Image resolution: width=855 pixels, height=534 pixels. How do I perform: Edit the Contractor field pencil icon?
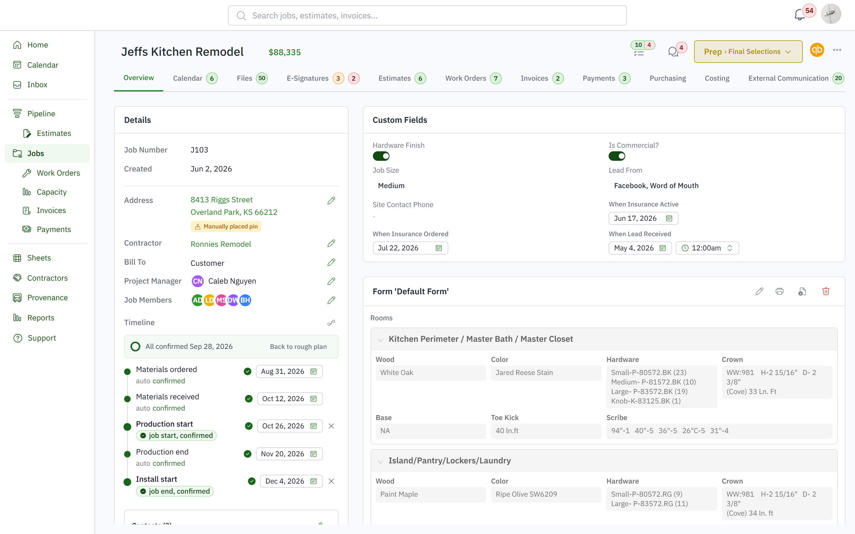(331, 243)
